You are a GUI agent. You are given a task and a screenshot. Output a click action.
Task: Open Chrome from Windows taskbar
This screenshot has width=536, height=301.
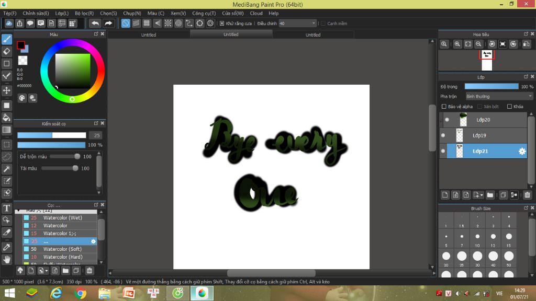[x=80, y=294]
